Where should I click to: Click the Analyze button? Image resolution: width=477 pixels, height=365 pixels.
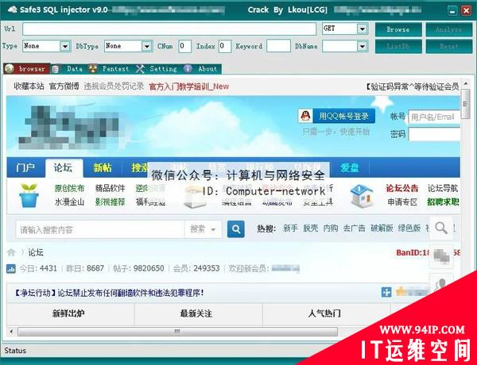point(448,30)
